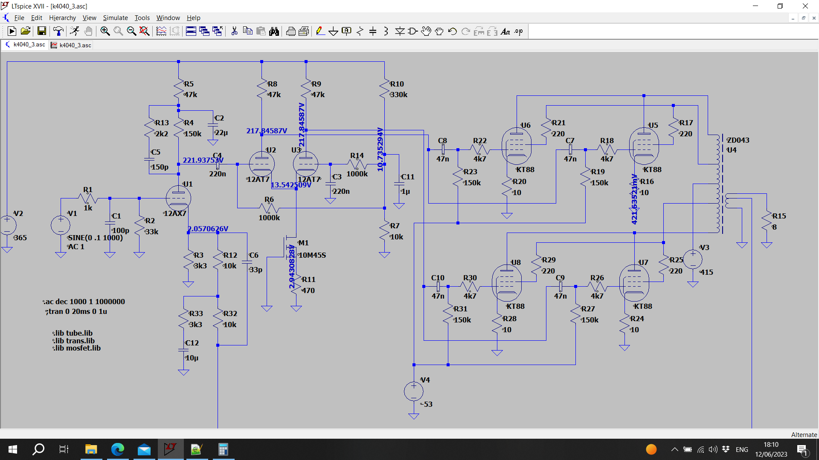The image size is (819, 460).
Task: Click the '2.0570626V' voltage label
Action: click(208, 229)
